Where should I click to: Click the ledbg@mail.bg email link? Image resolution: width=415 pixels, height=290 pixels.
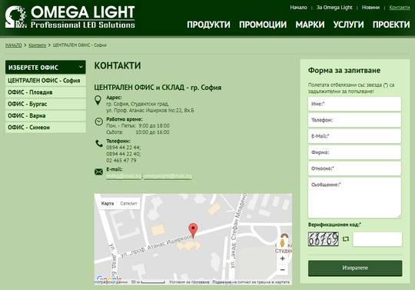(x=124, y=176)
